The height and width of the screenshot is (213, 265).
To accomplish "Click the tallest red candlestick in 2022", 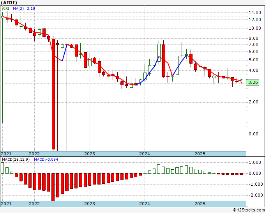I will click(53, 94).
